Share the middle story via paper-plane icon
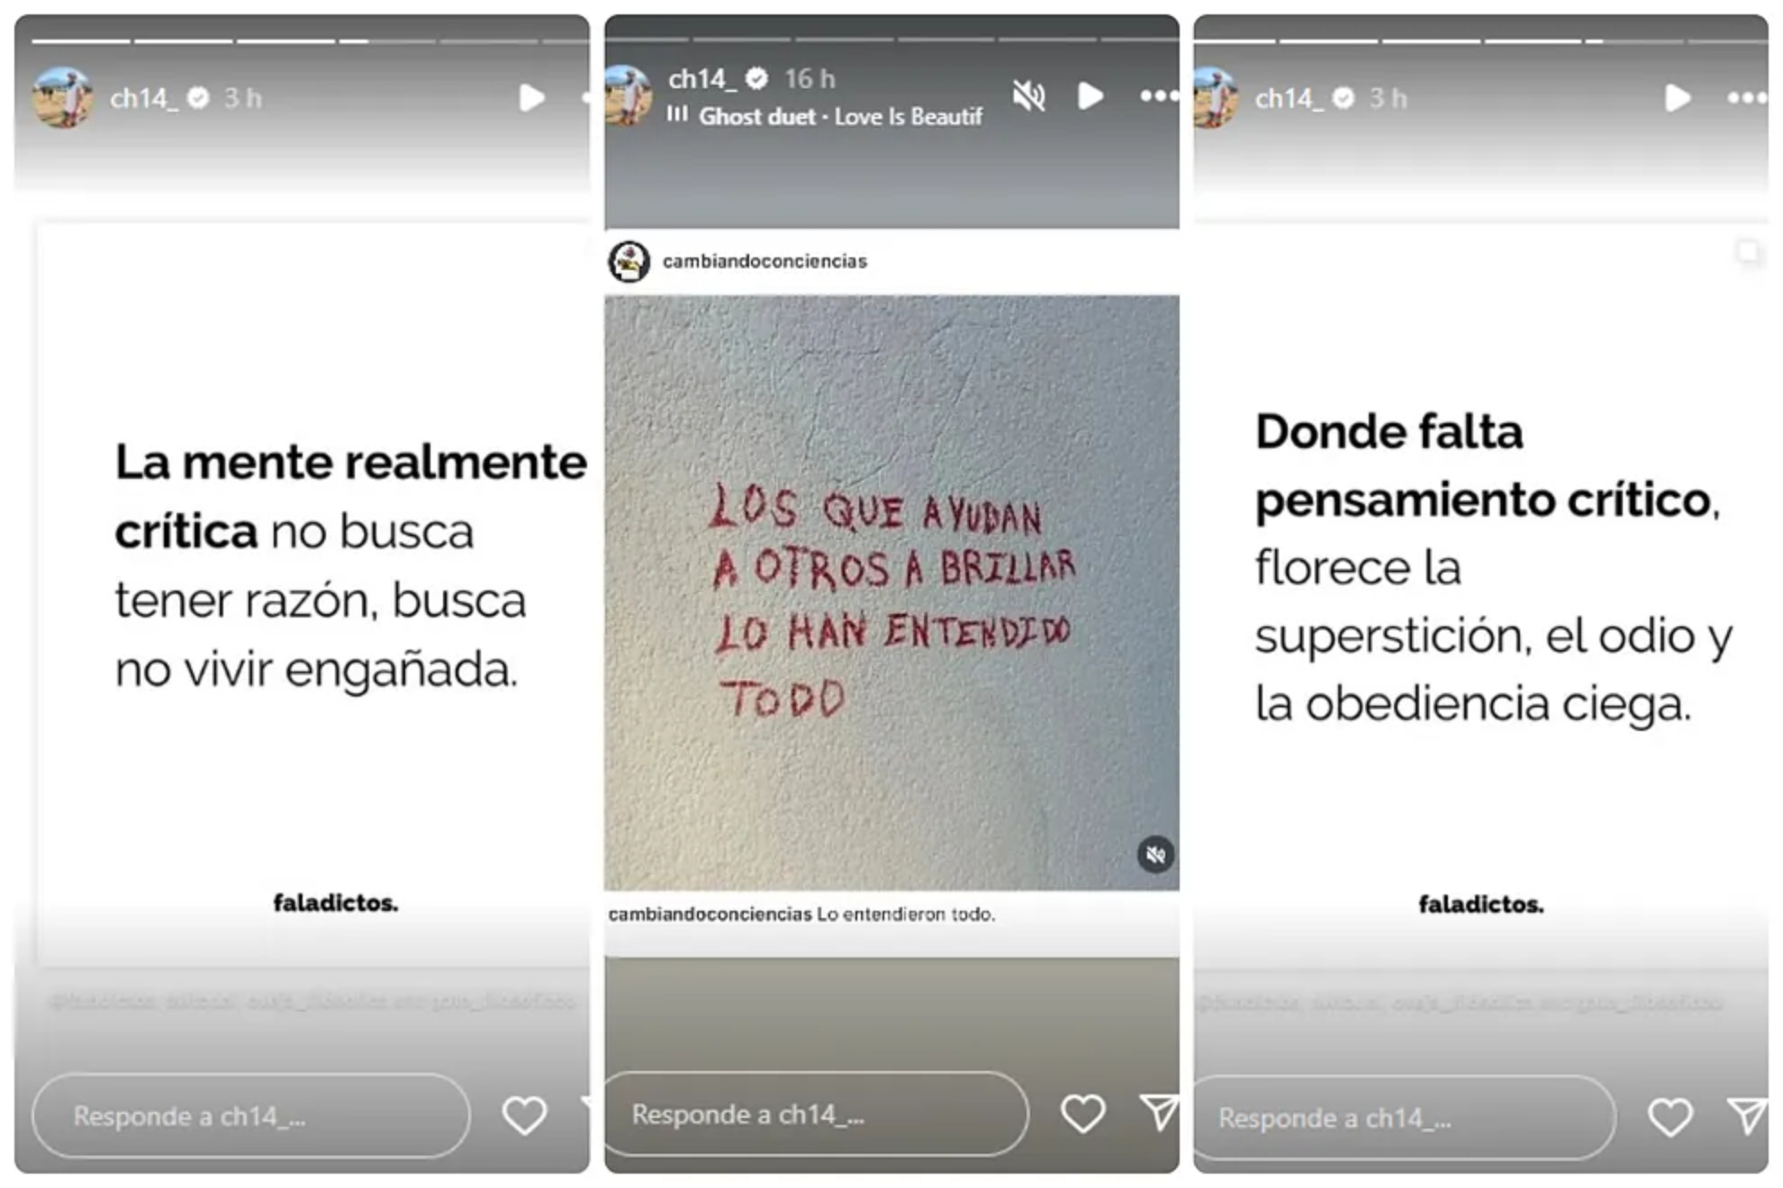Screen dimensions: 1783x1188 [1160, 1112]
